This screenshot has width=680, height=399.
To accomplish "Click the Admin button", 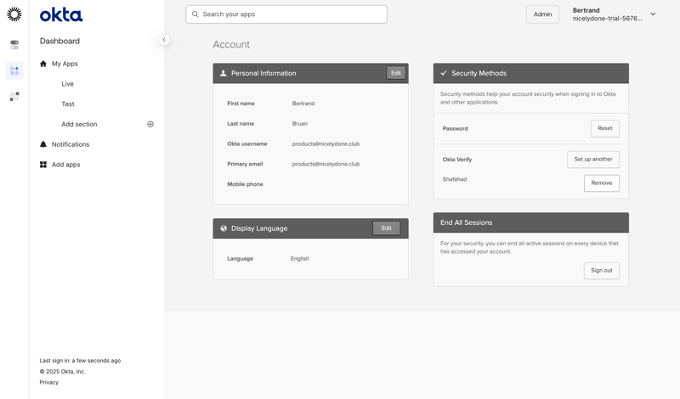I will pyautogui.click(x=542, y=14).
